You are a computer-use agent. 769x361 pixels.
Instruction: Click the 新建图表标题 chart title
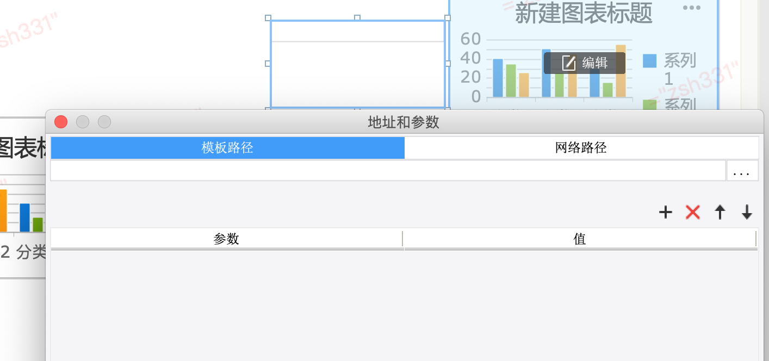point(584,13)
